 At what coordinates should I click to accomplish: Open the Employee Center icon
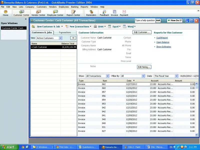[55, 13]
